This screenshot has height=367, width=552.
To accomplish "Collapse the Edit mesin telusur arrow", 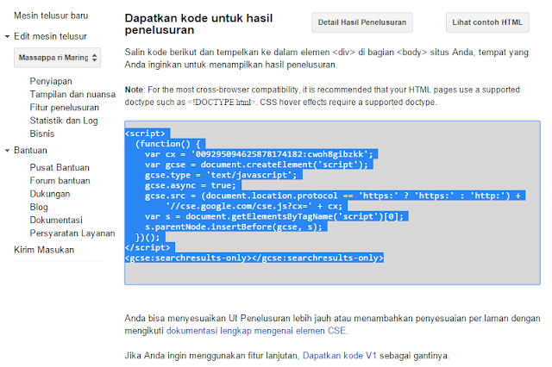I will pos(7,36).
